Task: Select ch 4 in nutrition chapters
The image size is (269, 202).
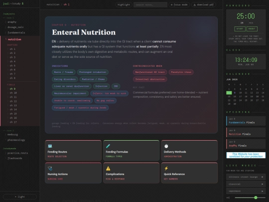Action: tap(12, 61)
